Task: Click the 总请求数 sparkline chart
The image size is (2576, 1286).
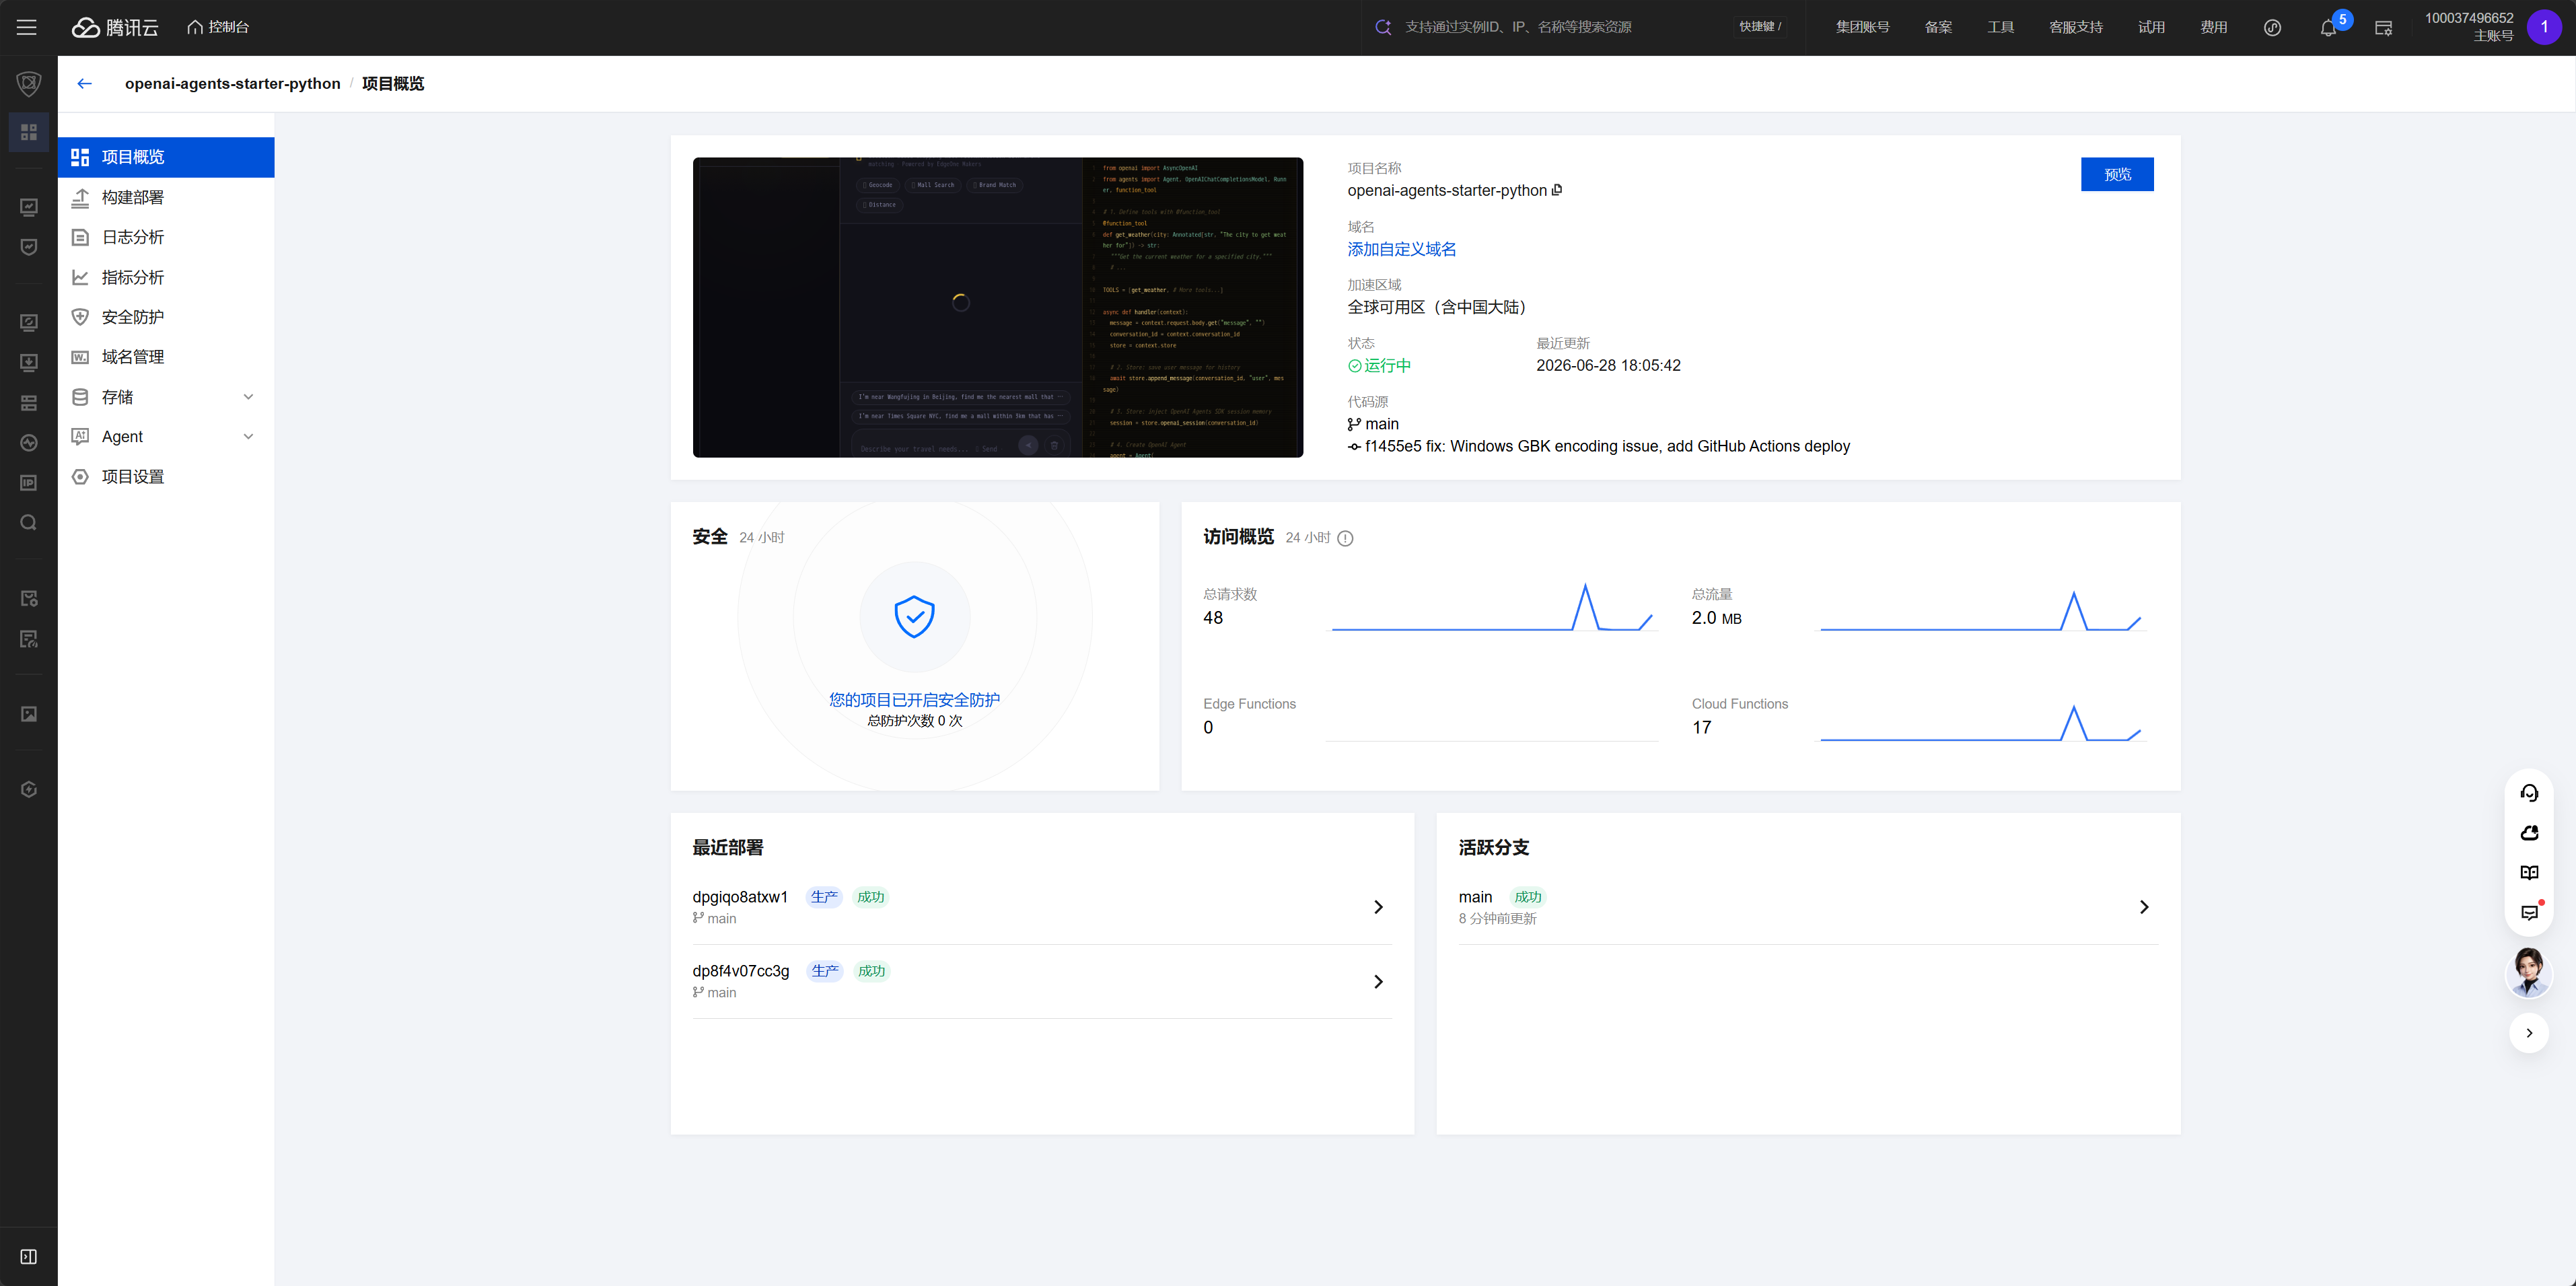Action: click(1491, 607)
